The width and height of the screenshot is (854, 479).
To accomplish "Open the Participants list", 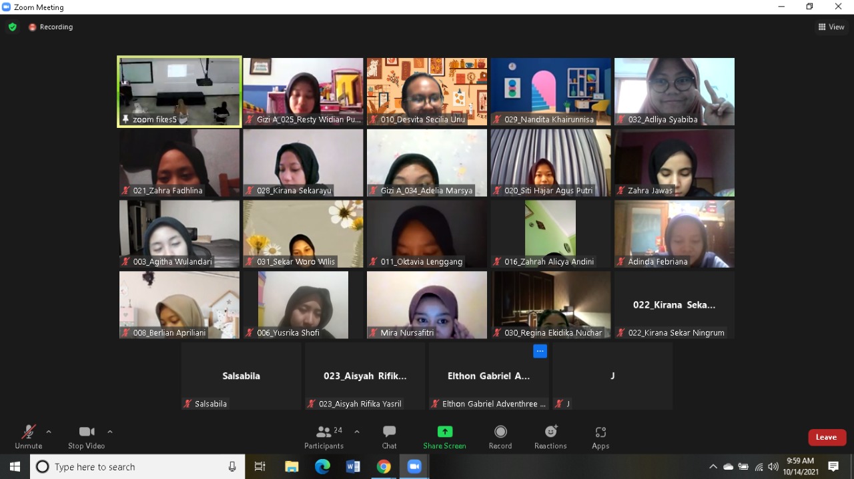I will pyautogui.click(x=324, y=436).
